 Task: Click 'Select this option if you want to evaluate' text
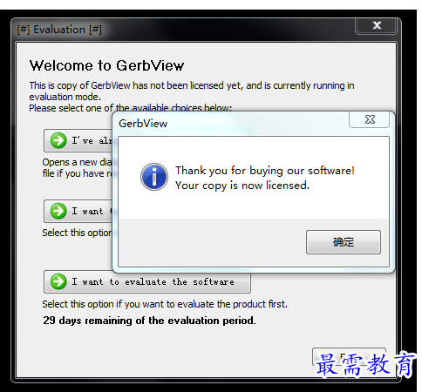point(165,304)
